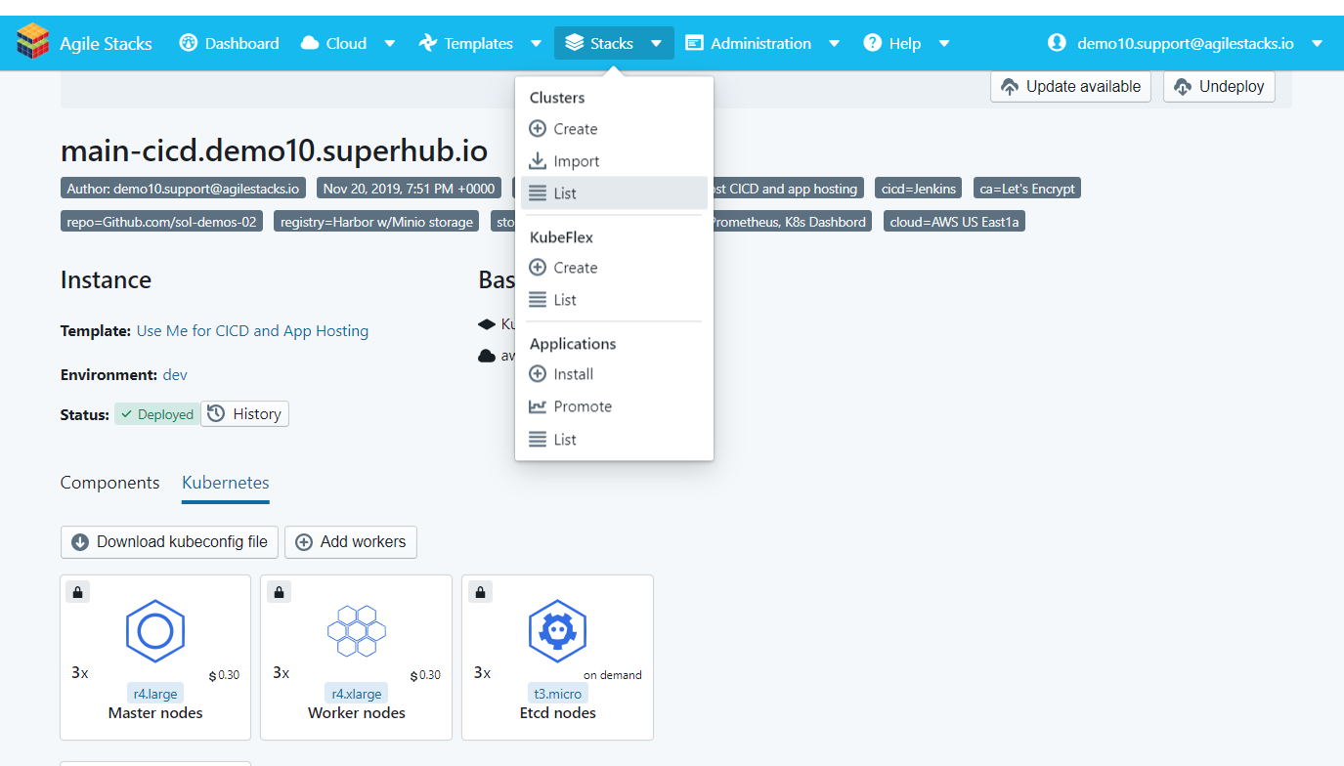Click the Nov 20, 2019 date tag
The height and width of the screenshot is (766, 1344).
[x=409, y=189]
